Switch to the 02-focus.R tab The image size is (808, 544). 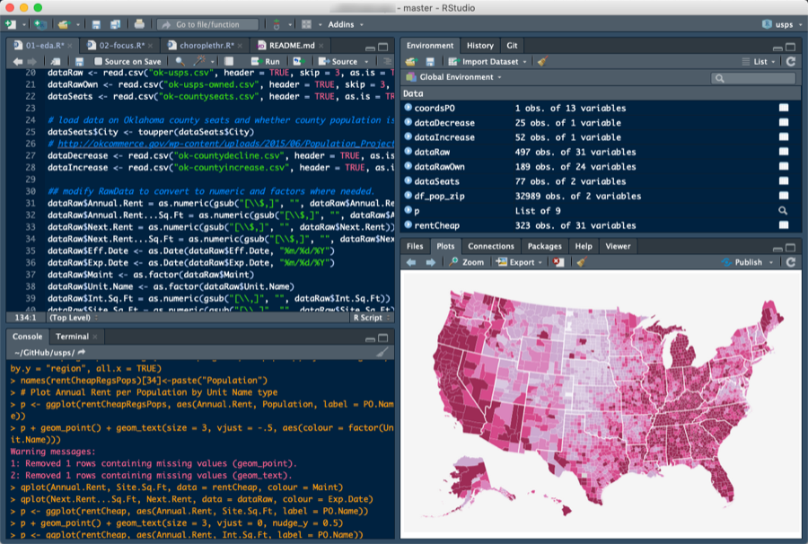(x=121, y=45)
